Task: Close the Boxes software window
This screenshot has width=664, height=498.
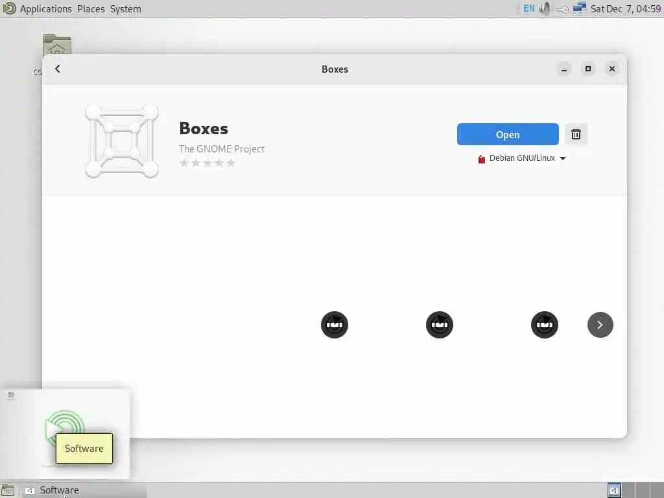Action: pos(612,69)
